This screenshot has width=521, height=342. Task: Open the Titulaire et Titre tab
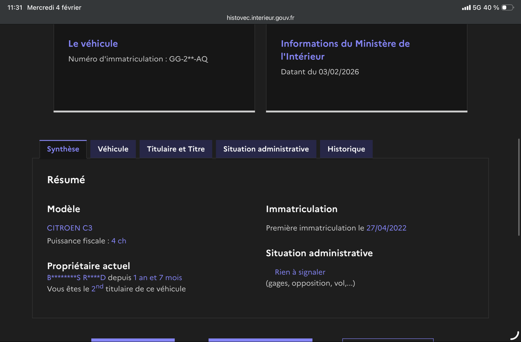pos(175,149)
